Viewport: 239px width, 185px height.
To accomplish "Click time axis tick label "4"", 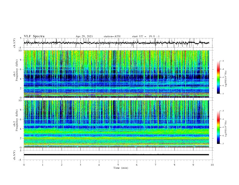I will pyautogui.click(x=99, y=165).
